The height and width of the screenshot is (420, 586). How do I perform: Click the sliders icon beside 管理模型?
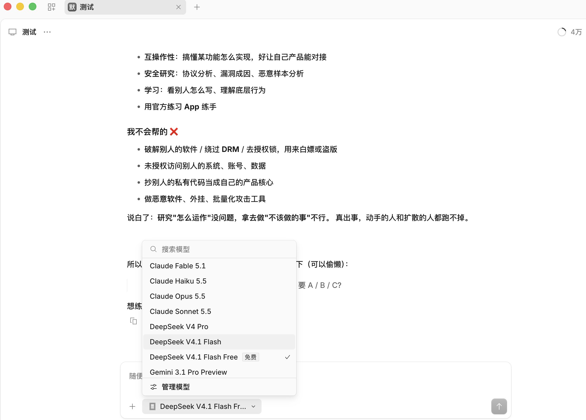(x=154, y=387)
